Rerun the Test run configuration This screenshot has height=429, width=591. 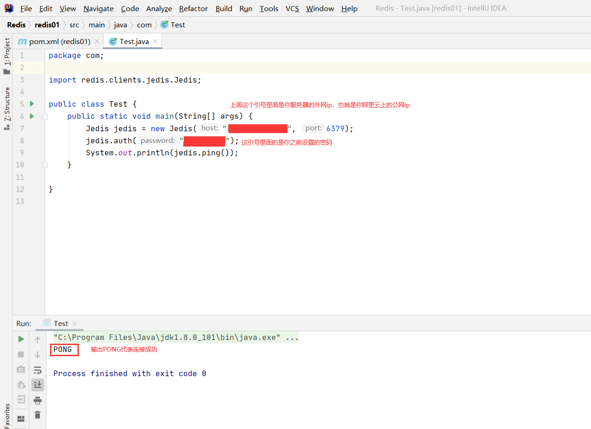(21, 339)
